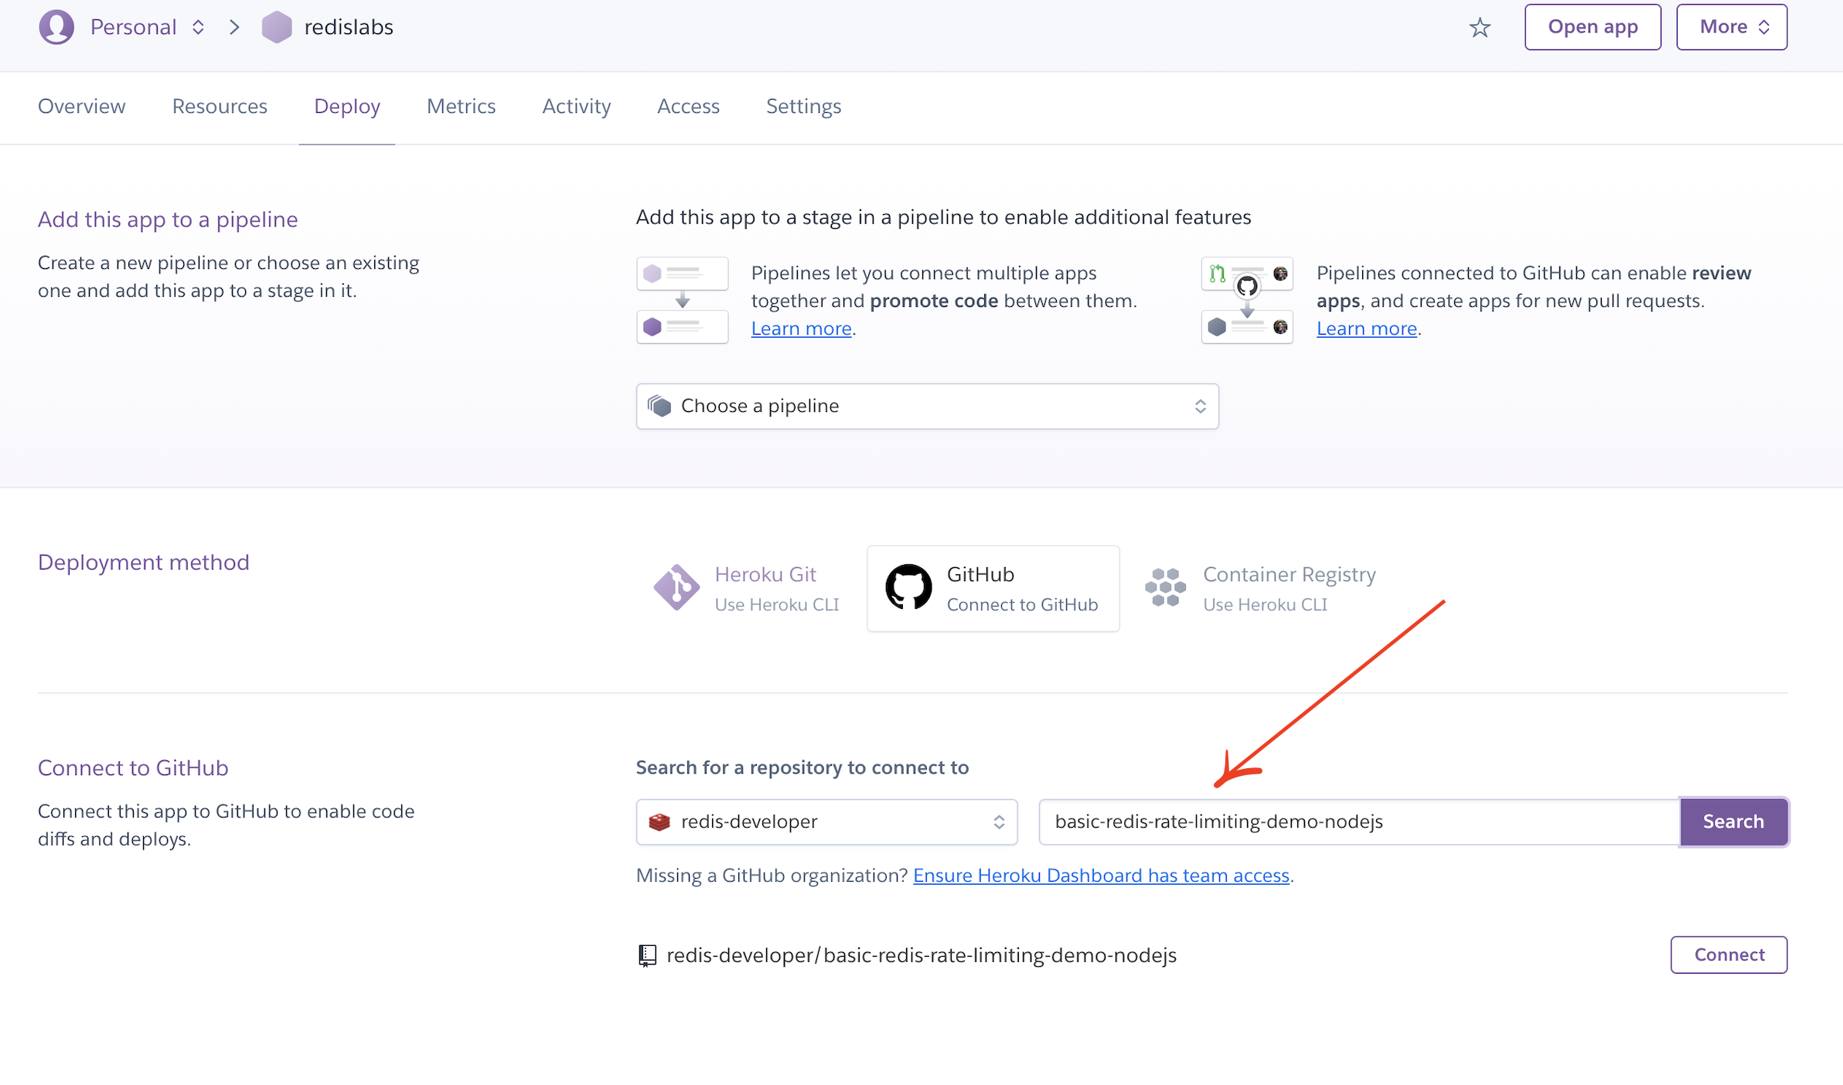Click the repository book icon beside result
This screenshot has height=1085, width=1843.
[647, 955]
